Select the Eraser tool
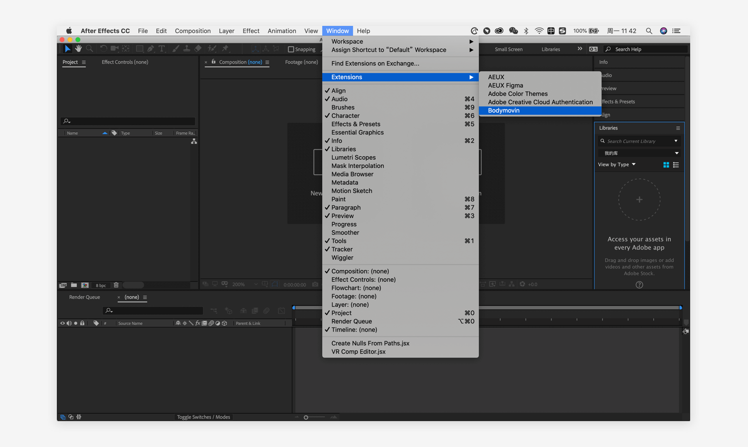 coord(198,49)
